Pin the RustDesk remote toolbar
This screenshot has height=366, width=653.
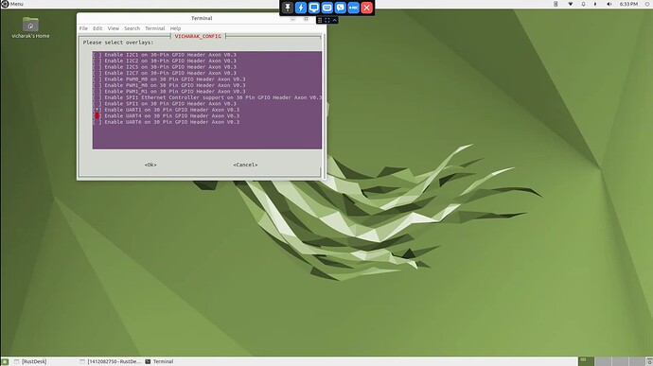[x=288, y=8]
